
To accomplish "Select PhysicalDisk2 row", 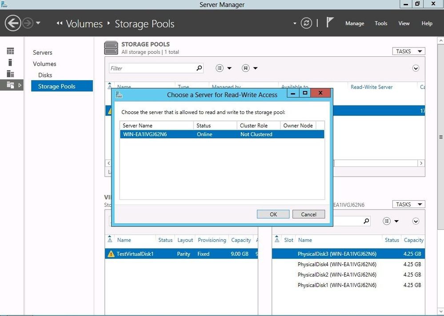I will point(348,274).
